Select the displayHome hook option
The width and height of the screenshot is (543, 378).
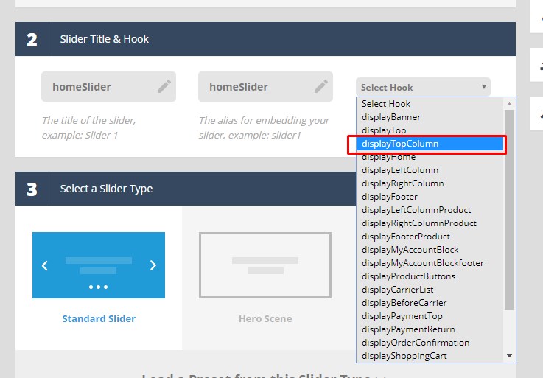click(388, 157)
